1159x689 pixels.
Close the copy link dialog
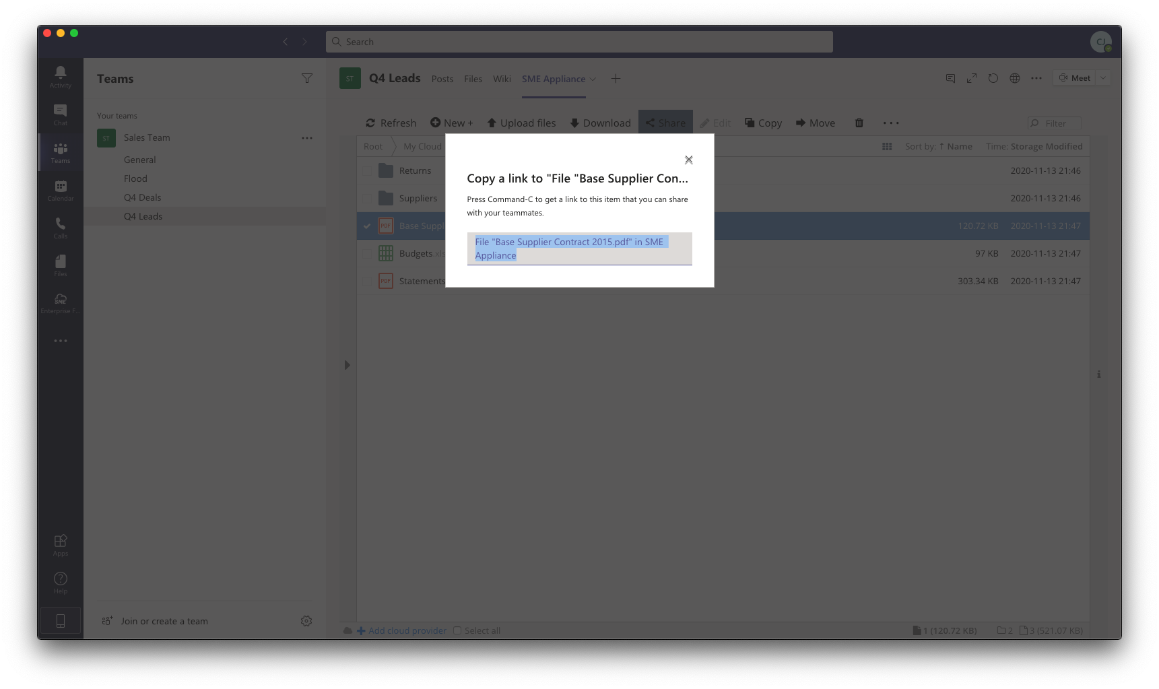tap(688, 160)
